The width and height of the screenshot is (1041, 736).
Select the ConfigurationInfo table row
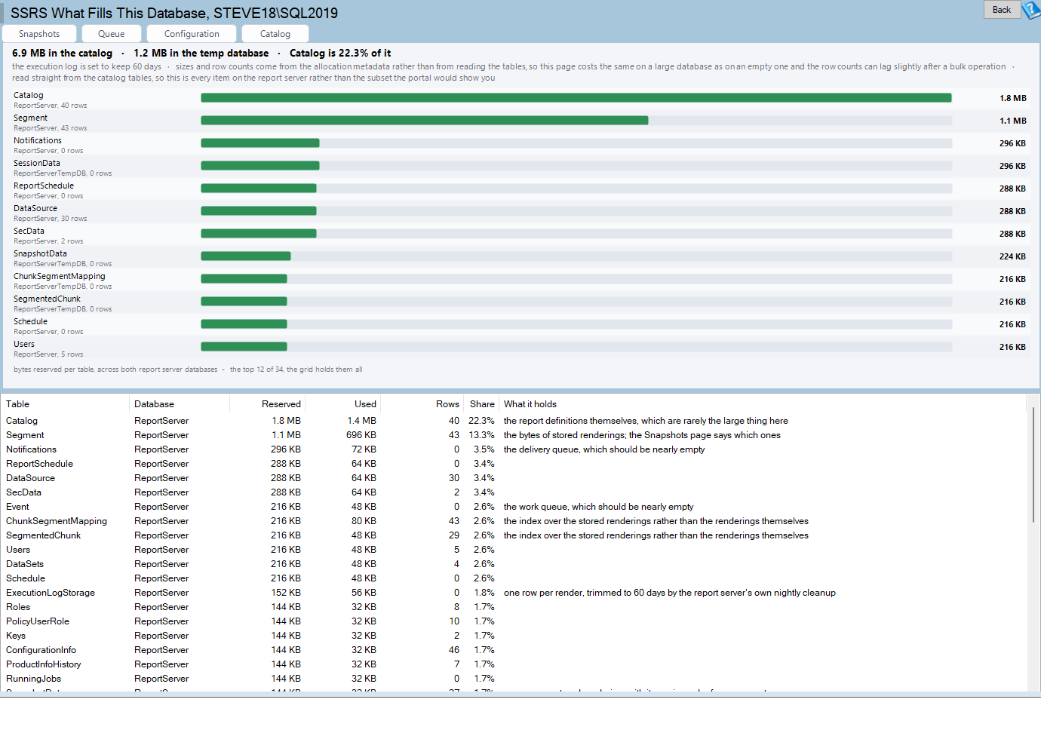514,650
